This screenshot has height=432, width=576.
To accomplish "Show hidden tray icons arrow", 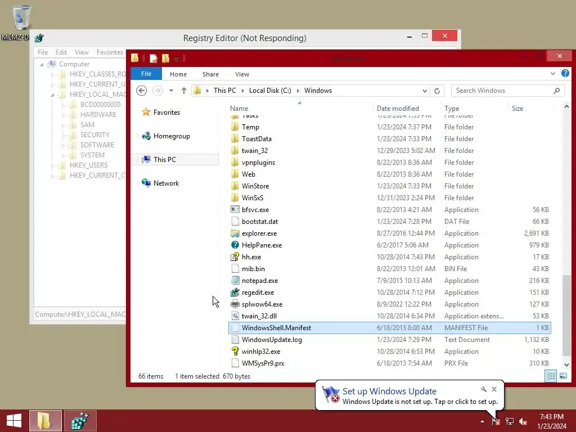I will click(482, 421).
